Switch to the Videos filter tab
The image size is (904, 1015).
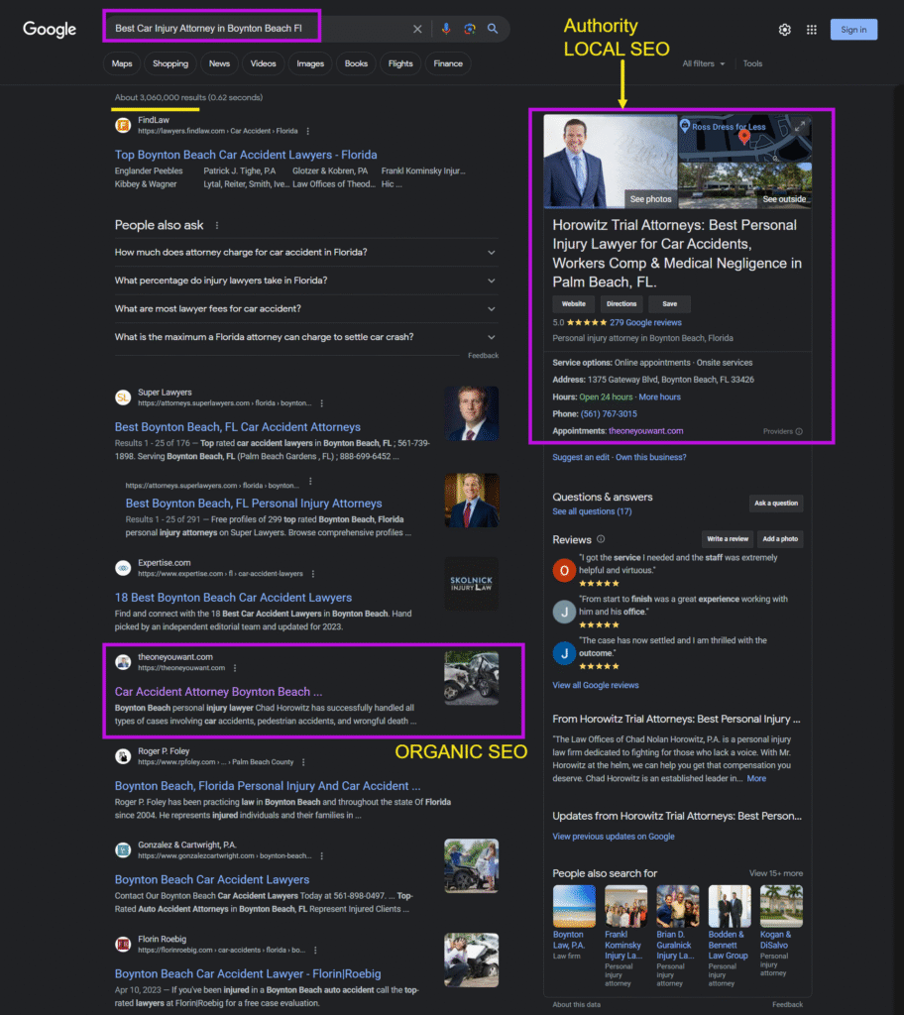click(264, 63)
